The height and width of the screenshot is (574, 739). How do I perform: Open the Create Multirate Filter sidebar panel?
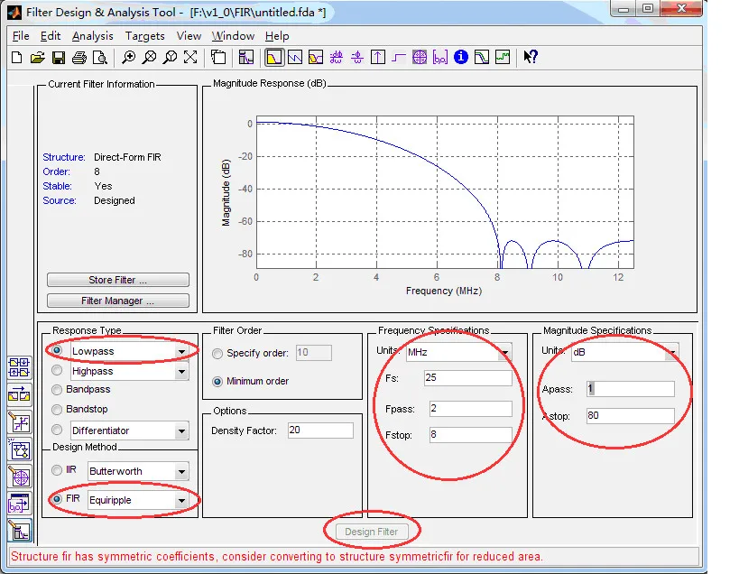(x=19, y=367)
